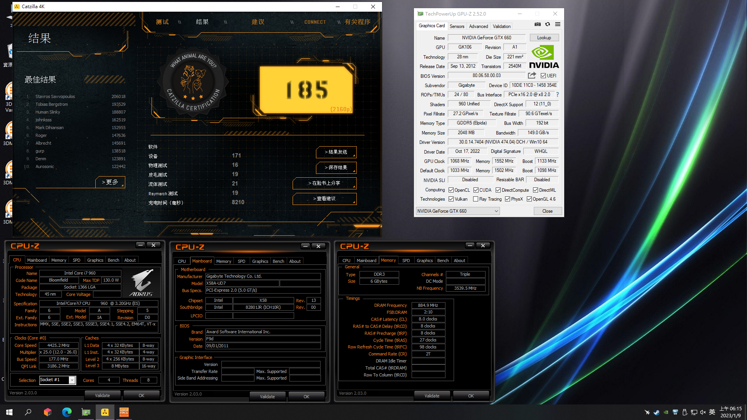Open the Windows Start menu

[9, 412]
